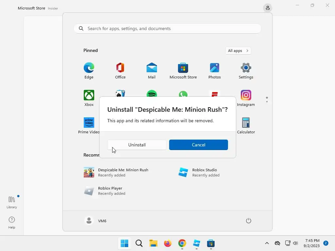
Task: Show hidden icons tray chevron
Action: pos(267,243)
